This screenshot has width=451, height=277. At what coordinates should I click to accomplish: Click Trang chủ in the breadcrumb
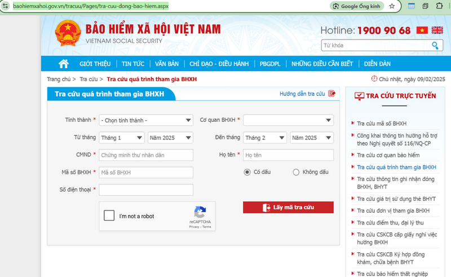pos(59,79)
